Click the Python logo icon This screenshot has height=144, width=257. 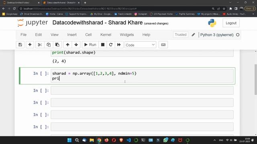[x=212, y=23]
